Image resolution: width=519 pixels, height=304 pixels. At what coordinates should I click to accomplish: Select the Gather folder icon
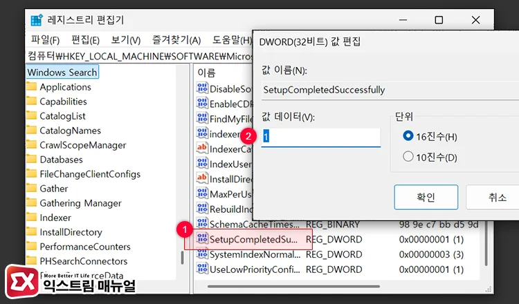click(x=32, y=189)
